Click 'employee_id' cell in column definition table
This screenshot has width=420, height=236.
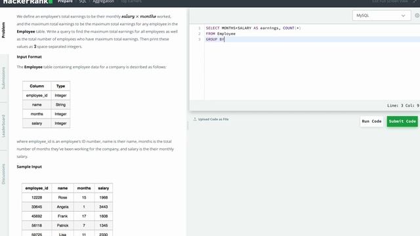[37, 96]
